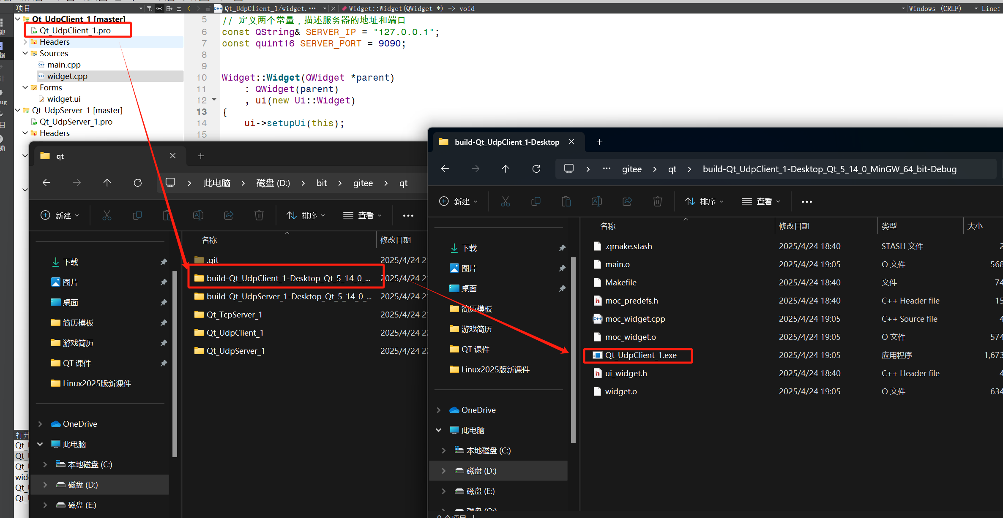Expand 磁盘 (E:) in build window sidebar
Screen dimensions: 1003x518
tap(443, 491)
